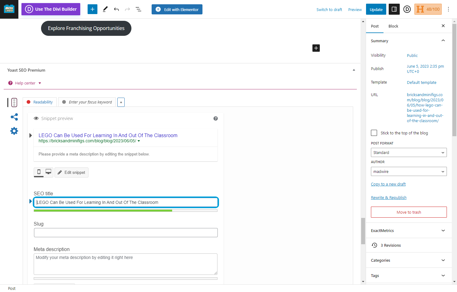457x292 pixels.
Task: Click into the Slug input field
Action: coord(126,233)
